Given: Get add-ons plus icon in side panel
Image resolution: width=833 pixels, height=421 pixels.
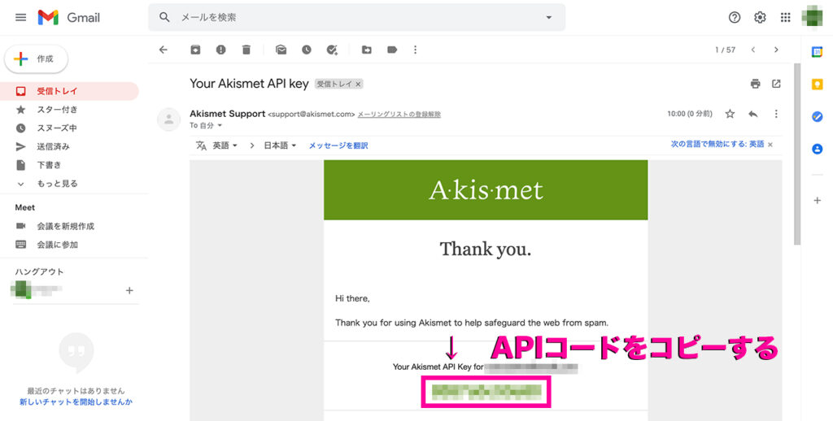Looking at the screenshot, I should [817, 201].
